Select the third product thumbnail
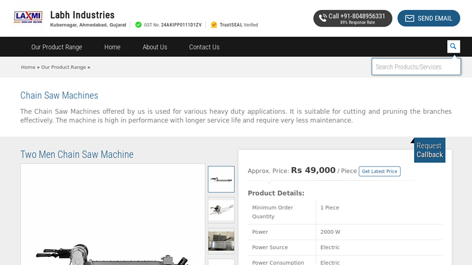This screenshot has height=265, width=472. [x=221, y=241]
